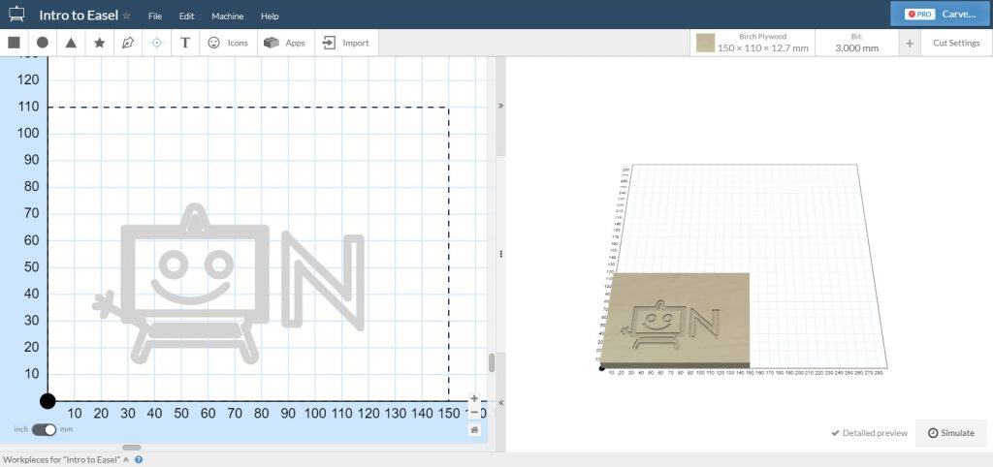Image resolution: width=993 pixels, height=467 pixels.
Task: Open the Icons library
Action: point(228,43)
